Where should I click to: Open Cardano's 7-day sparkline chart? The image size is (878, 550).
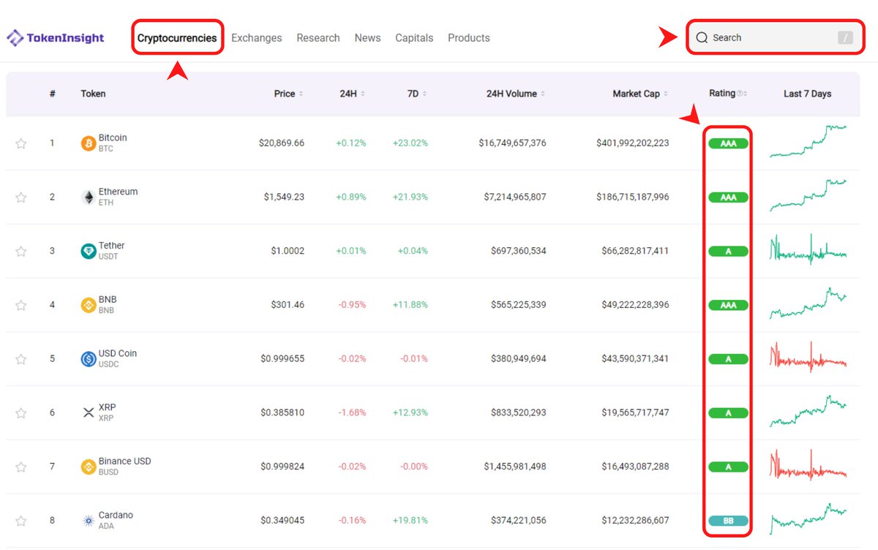pos(808,519)
